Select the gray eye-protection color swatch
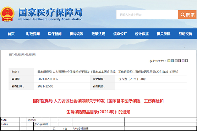The image size is (197, 131). pos(176,61)
